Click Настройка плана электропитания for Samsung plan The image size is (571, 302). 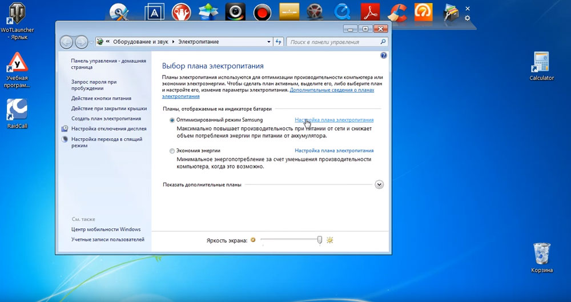coord(334,120)
